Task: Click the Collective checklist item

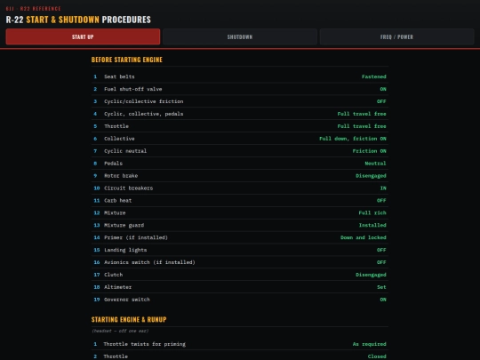Action: [x=240, y=139]
